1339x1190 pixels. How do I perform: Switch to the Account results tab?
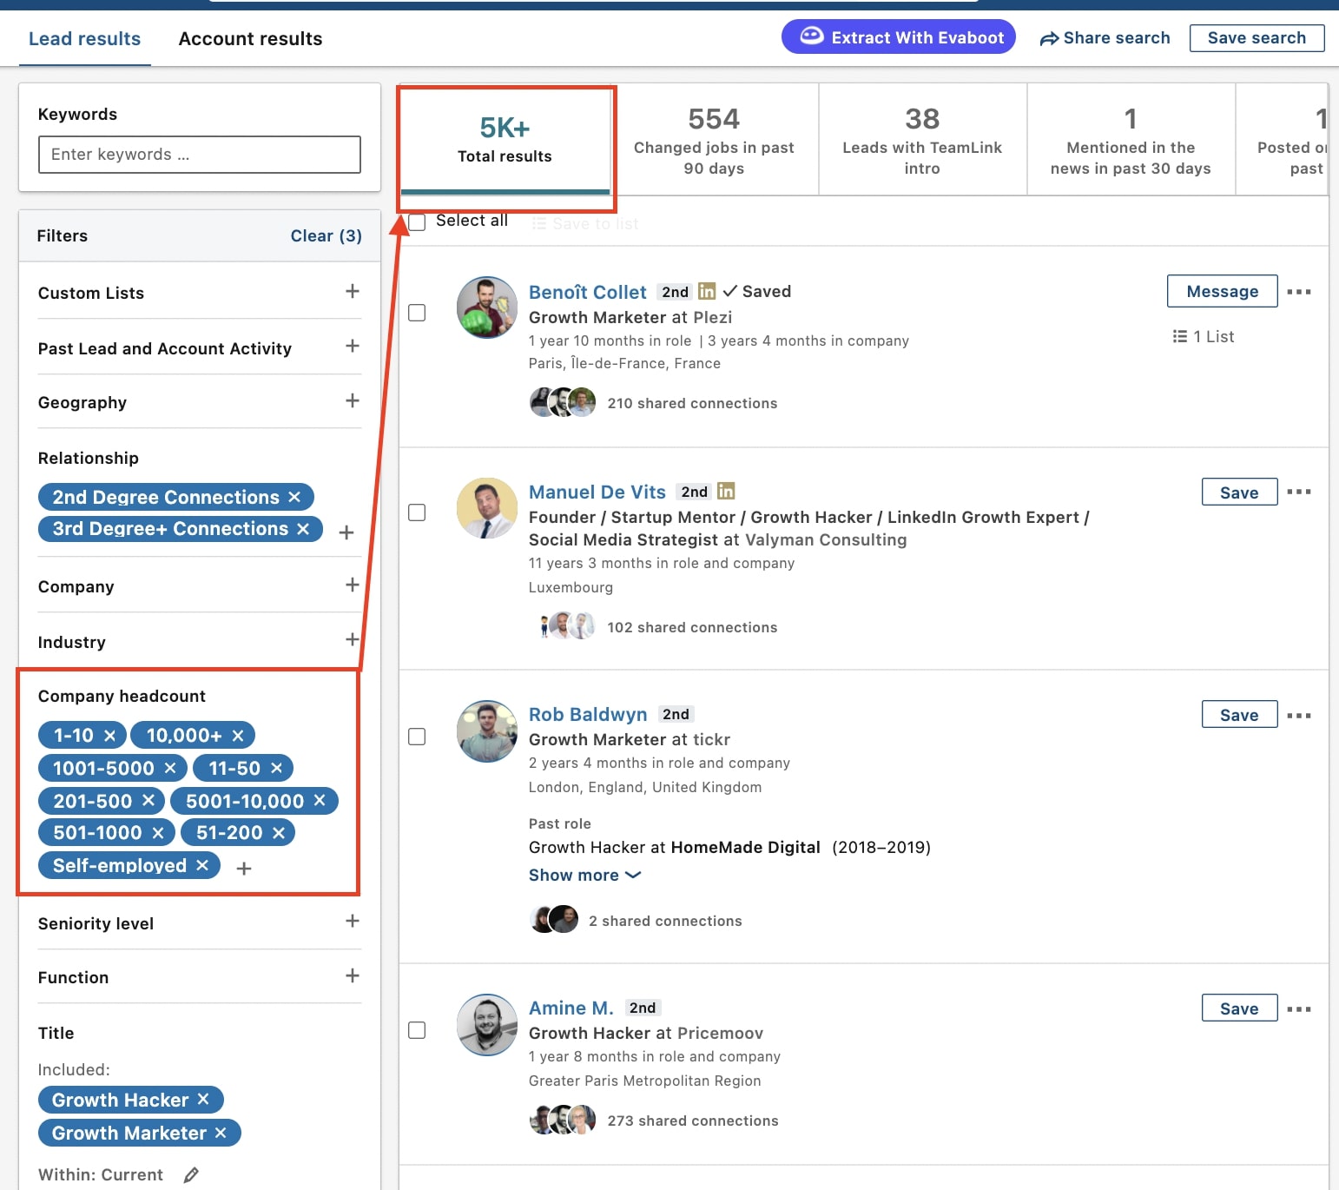click(x=250, y=38)
